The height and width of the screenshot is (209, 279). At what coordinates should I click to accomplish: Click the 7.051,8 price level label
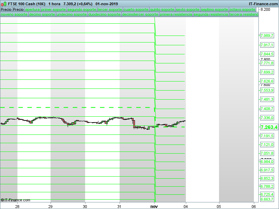click(x=267, y=153)
